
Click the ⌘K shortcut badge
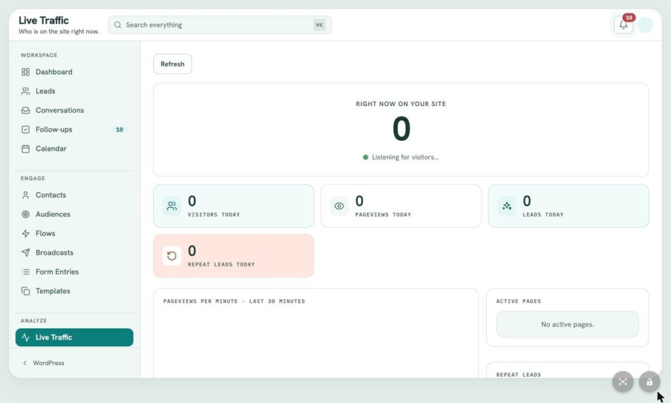tap(319, 25)
